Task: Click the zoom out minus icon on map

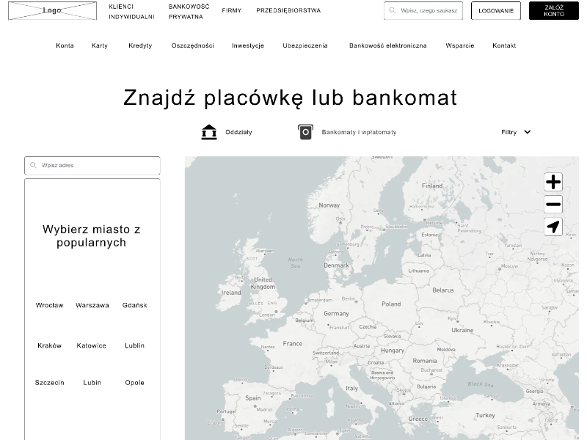Action: (553, 205)
